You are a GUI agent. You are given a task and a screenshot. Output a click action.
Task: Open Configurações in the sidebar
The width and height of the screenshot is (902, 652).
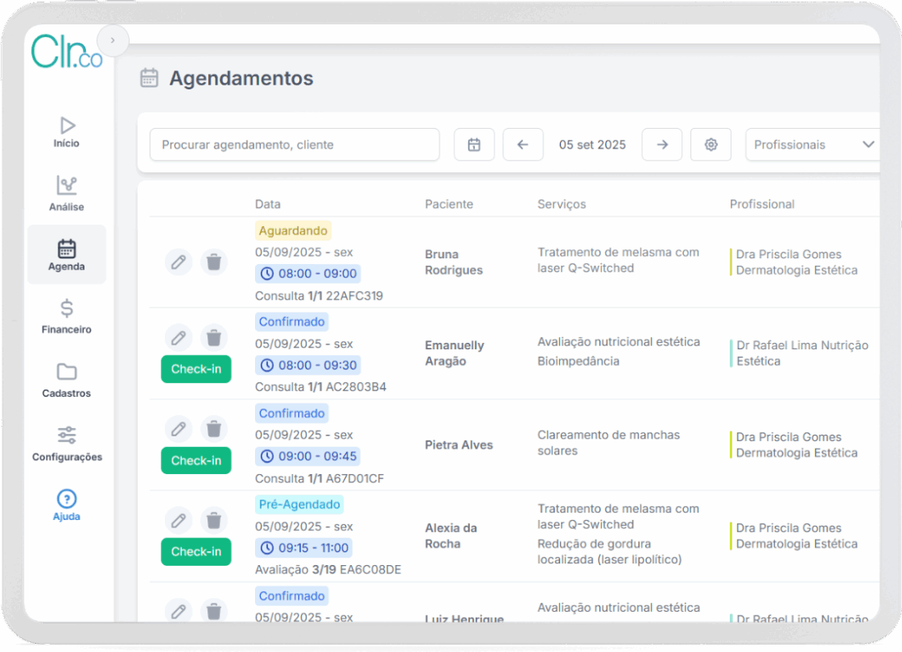pyautogui.click(x=67, y=443)
